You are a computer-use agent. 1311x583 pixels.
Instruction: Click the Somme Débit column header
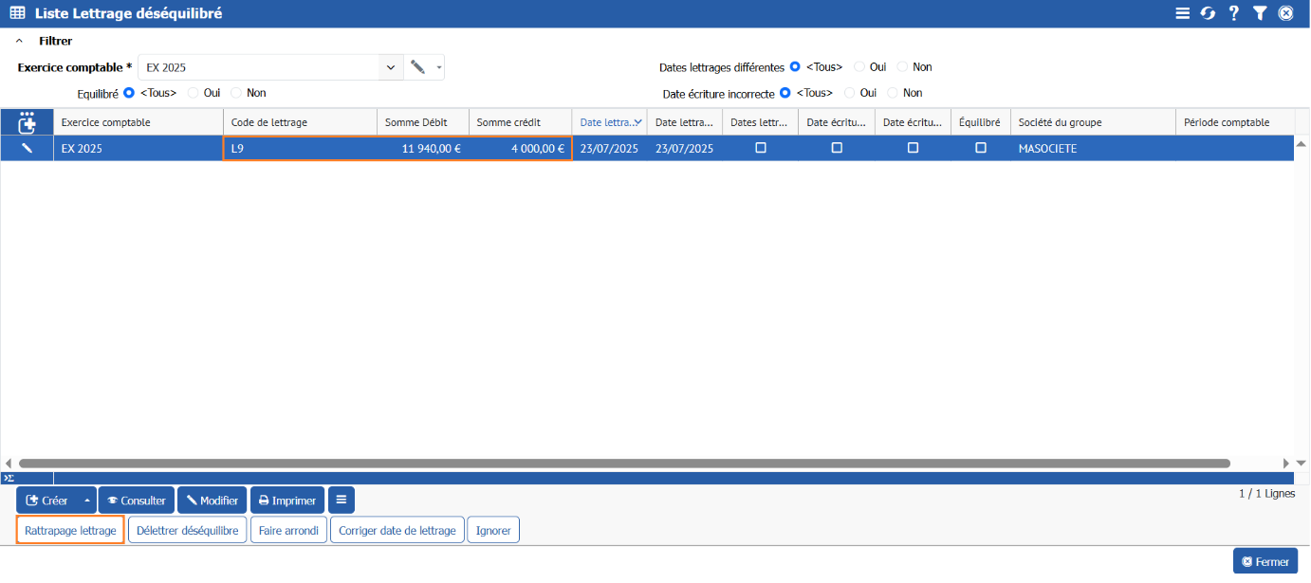pos(422,122)
